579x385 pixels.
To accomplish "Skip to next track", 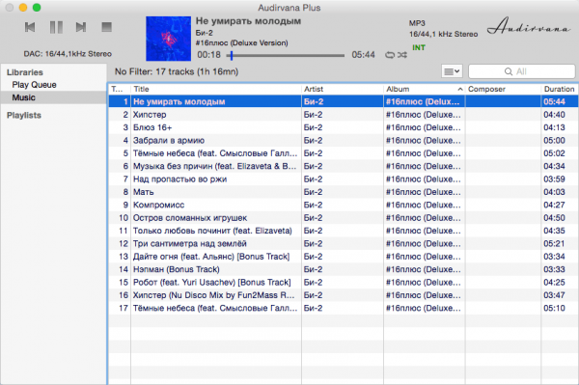I will pos(81,27).
